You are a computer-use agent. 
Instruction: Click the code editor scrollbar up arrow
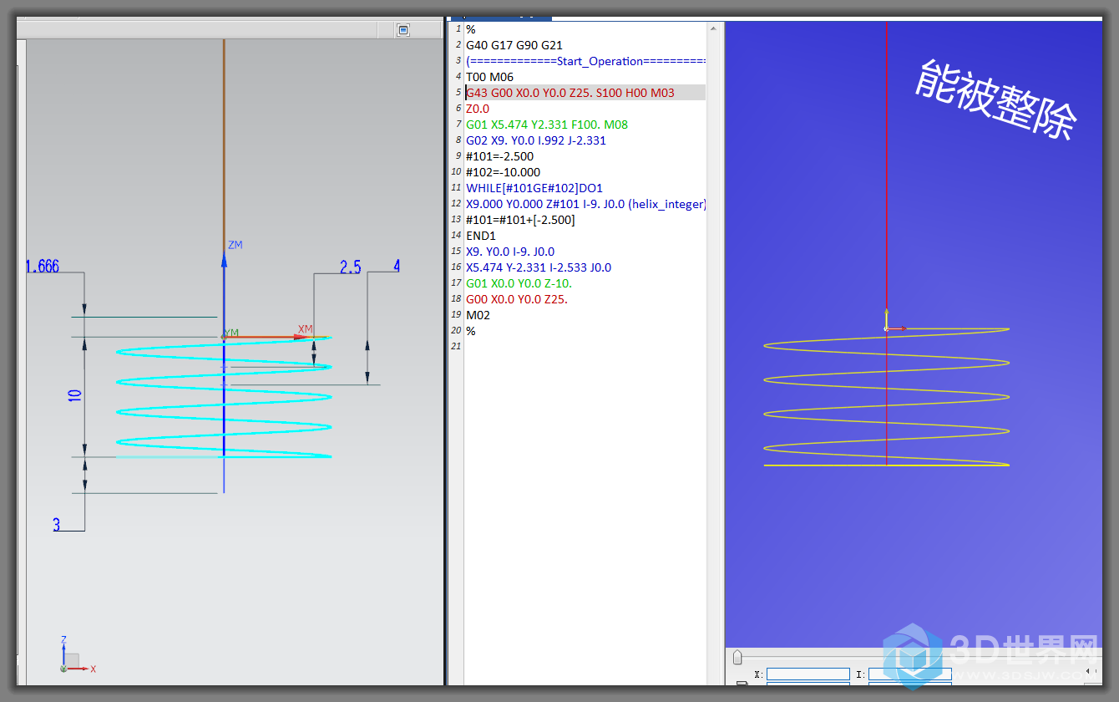click(713, 29)
